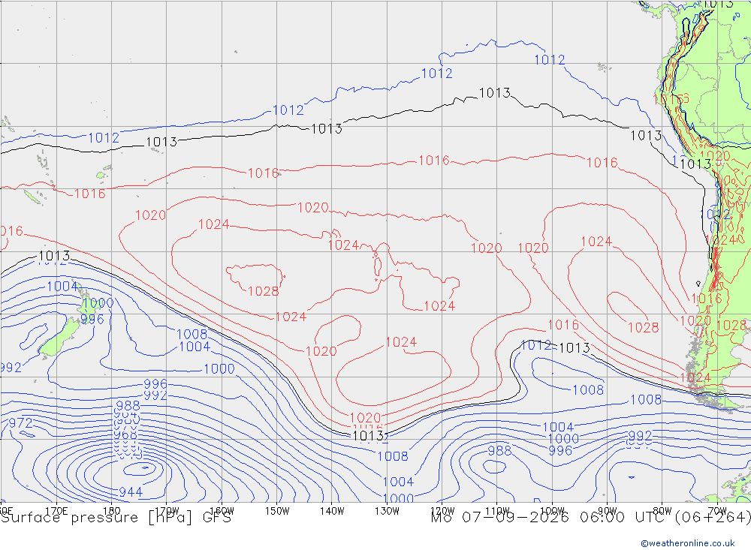Click the forecast date "Mo 07-09-2026 06:00 UTC" text

550,518
